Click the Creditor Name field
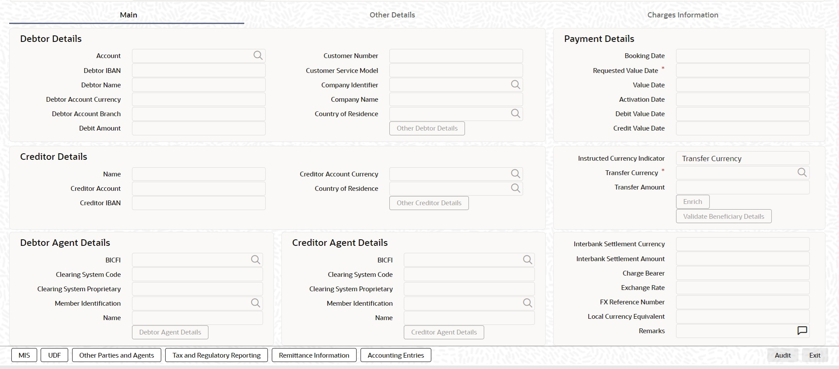The image size is (839, 369). tap(198, 174)
